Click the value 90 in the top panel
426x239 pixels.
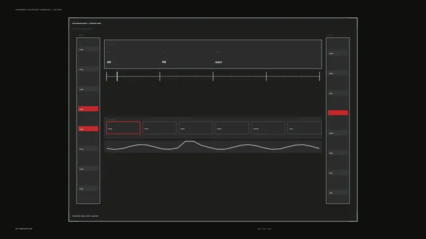164,62
